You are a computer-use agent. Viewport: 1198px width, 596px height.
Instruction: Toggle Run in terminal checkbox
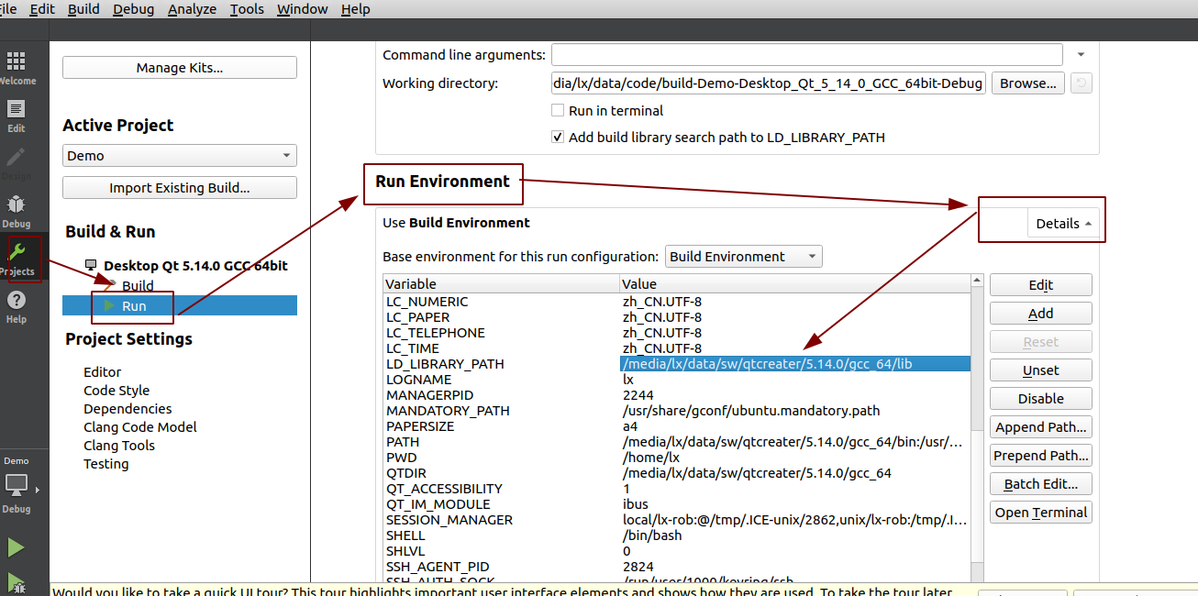[558, 110]
